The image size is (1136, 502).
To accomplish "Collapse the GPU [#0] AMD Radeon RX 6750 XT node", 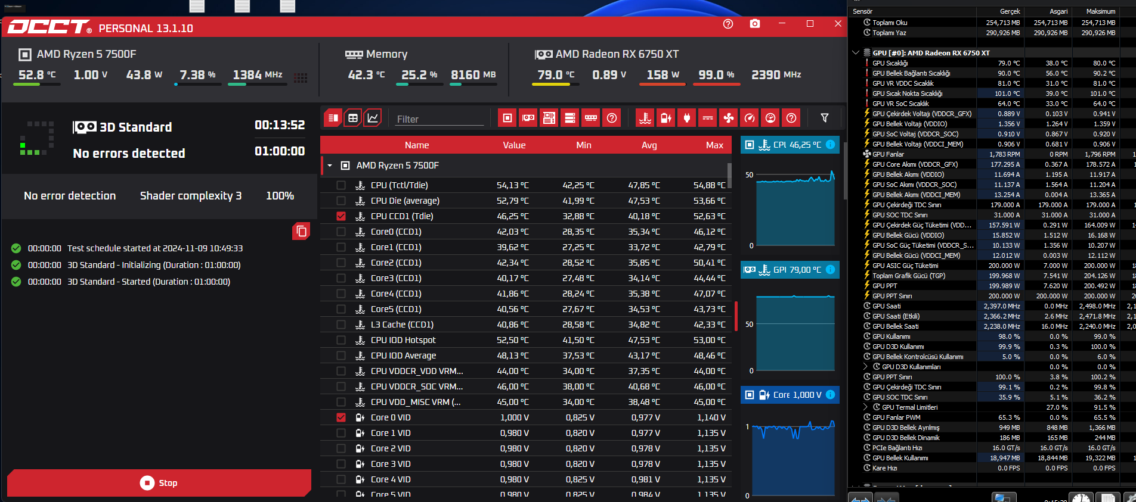I will click(856, 53).
